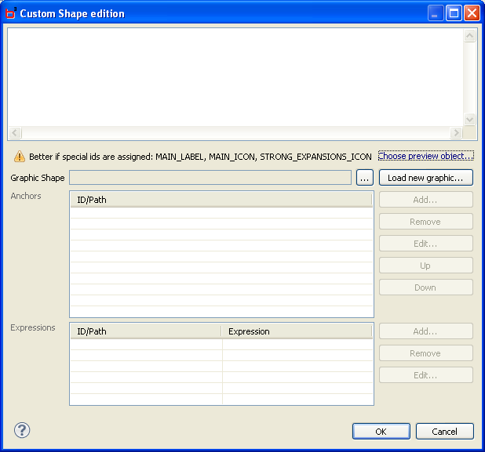Click the Anchors Down button
485x452 pixels.
[x=426, y=287]
